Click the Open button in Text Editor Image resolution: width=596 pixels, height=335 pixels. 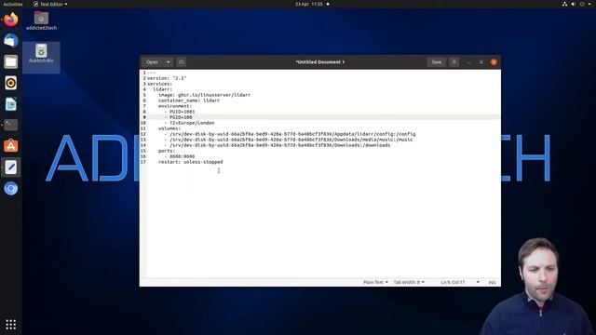point(152,62)
